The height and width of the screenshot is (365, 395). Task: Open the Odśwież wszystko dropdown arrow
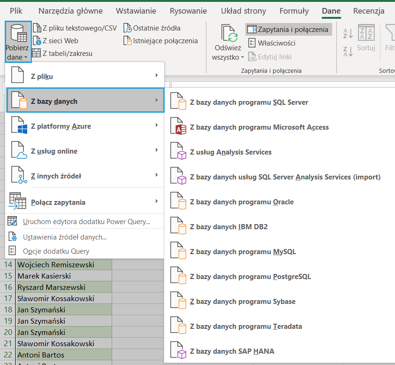point(243,57)
